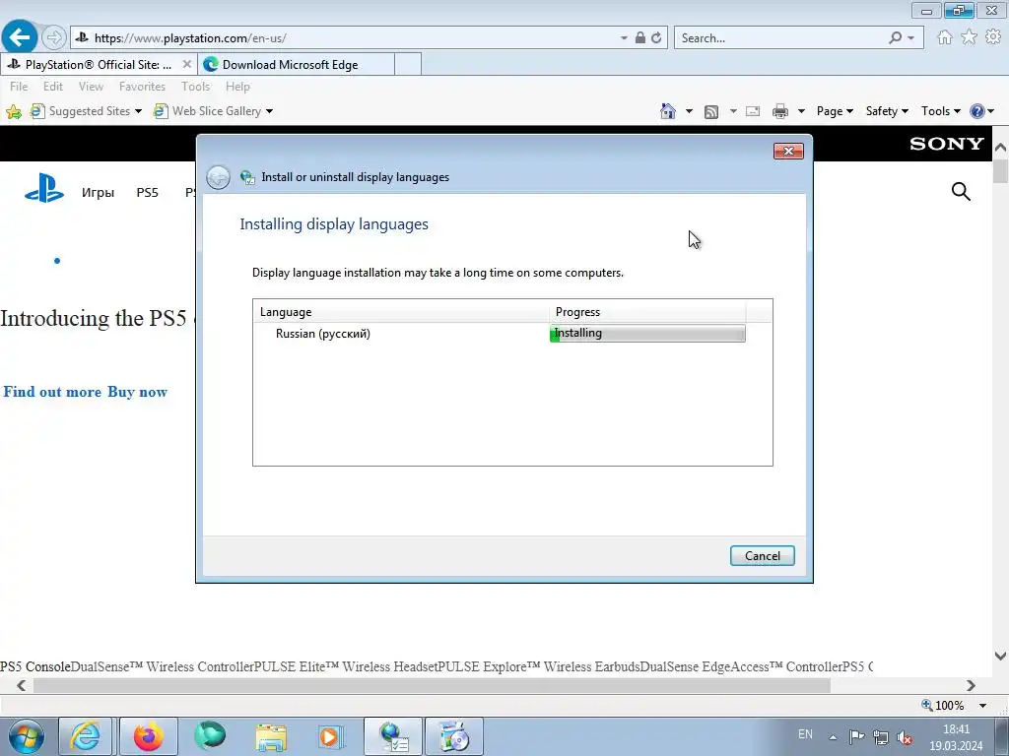Click the EN language indicator
The height and width of the screenshot is (756, 1009).
(805, 734)
